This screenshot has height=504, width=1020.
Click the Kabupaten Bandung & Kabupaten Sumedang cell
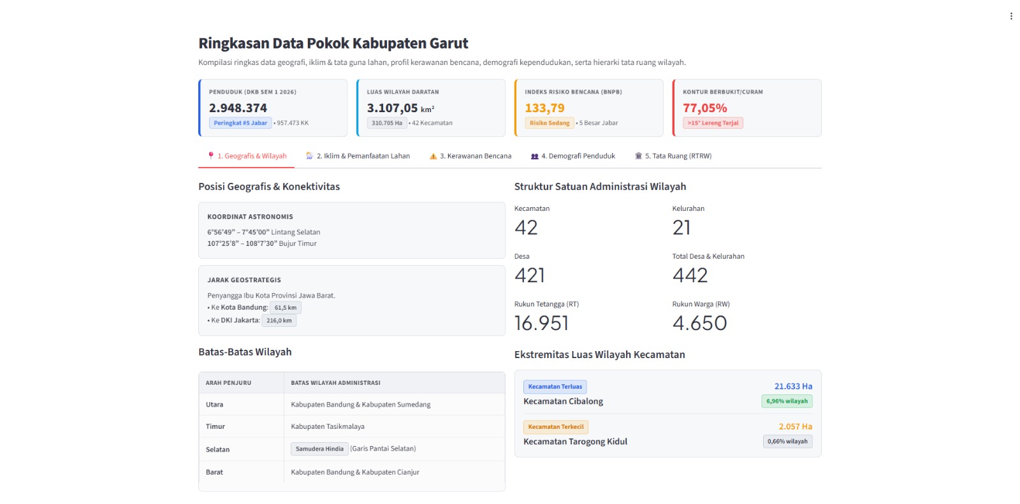(x=394, y=405)
